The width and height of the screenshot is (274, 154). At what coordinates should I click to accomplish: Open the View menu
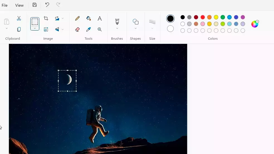pos(19,5)
